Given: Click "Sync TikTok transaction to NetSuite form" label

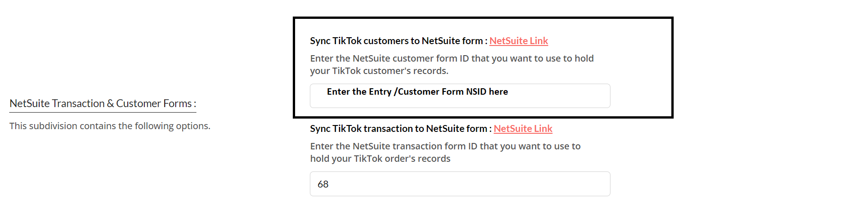Looking at the screenshot, I should coord(398,129).
